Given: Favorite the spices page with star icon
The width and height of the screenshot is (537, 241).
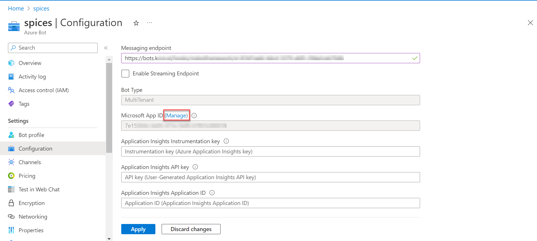Looking at the screenshot, I should coord(136,23).
